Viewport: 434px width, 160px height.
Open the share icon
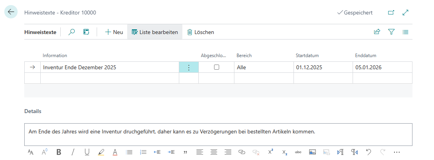pos(377,32)
